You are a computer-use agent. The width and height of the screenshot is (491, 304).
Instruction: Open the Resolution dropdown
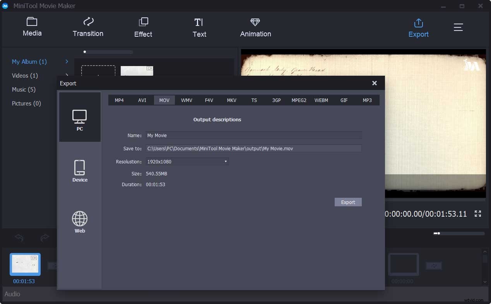[x=226, y=161]
